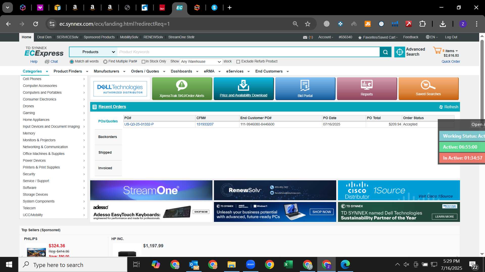Click the StreamOne banner
The height and width of the screenshot is (272, 485).
pos(151,190)
